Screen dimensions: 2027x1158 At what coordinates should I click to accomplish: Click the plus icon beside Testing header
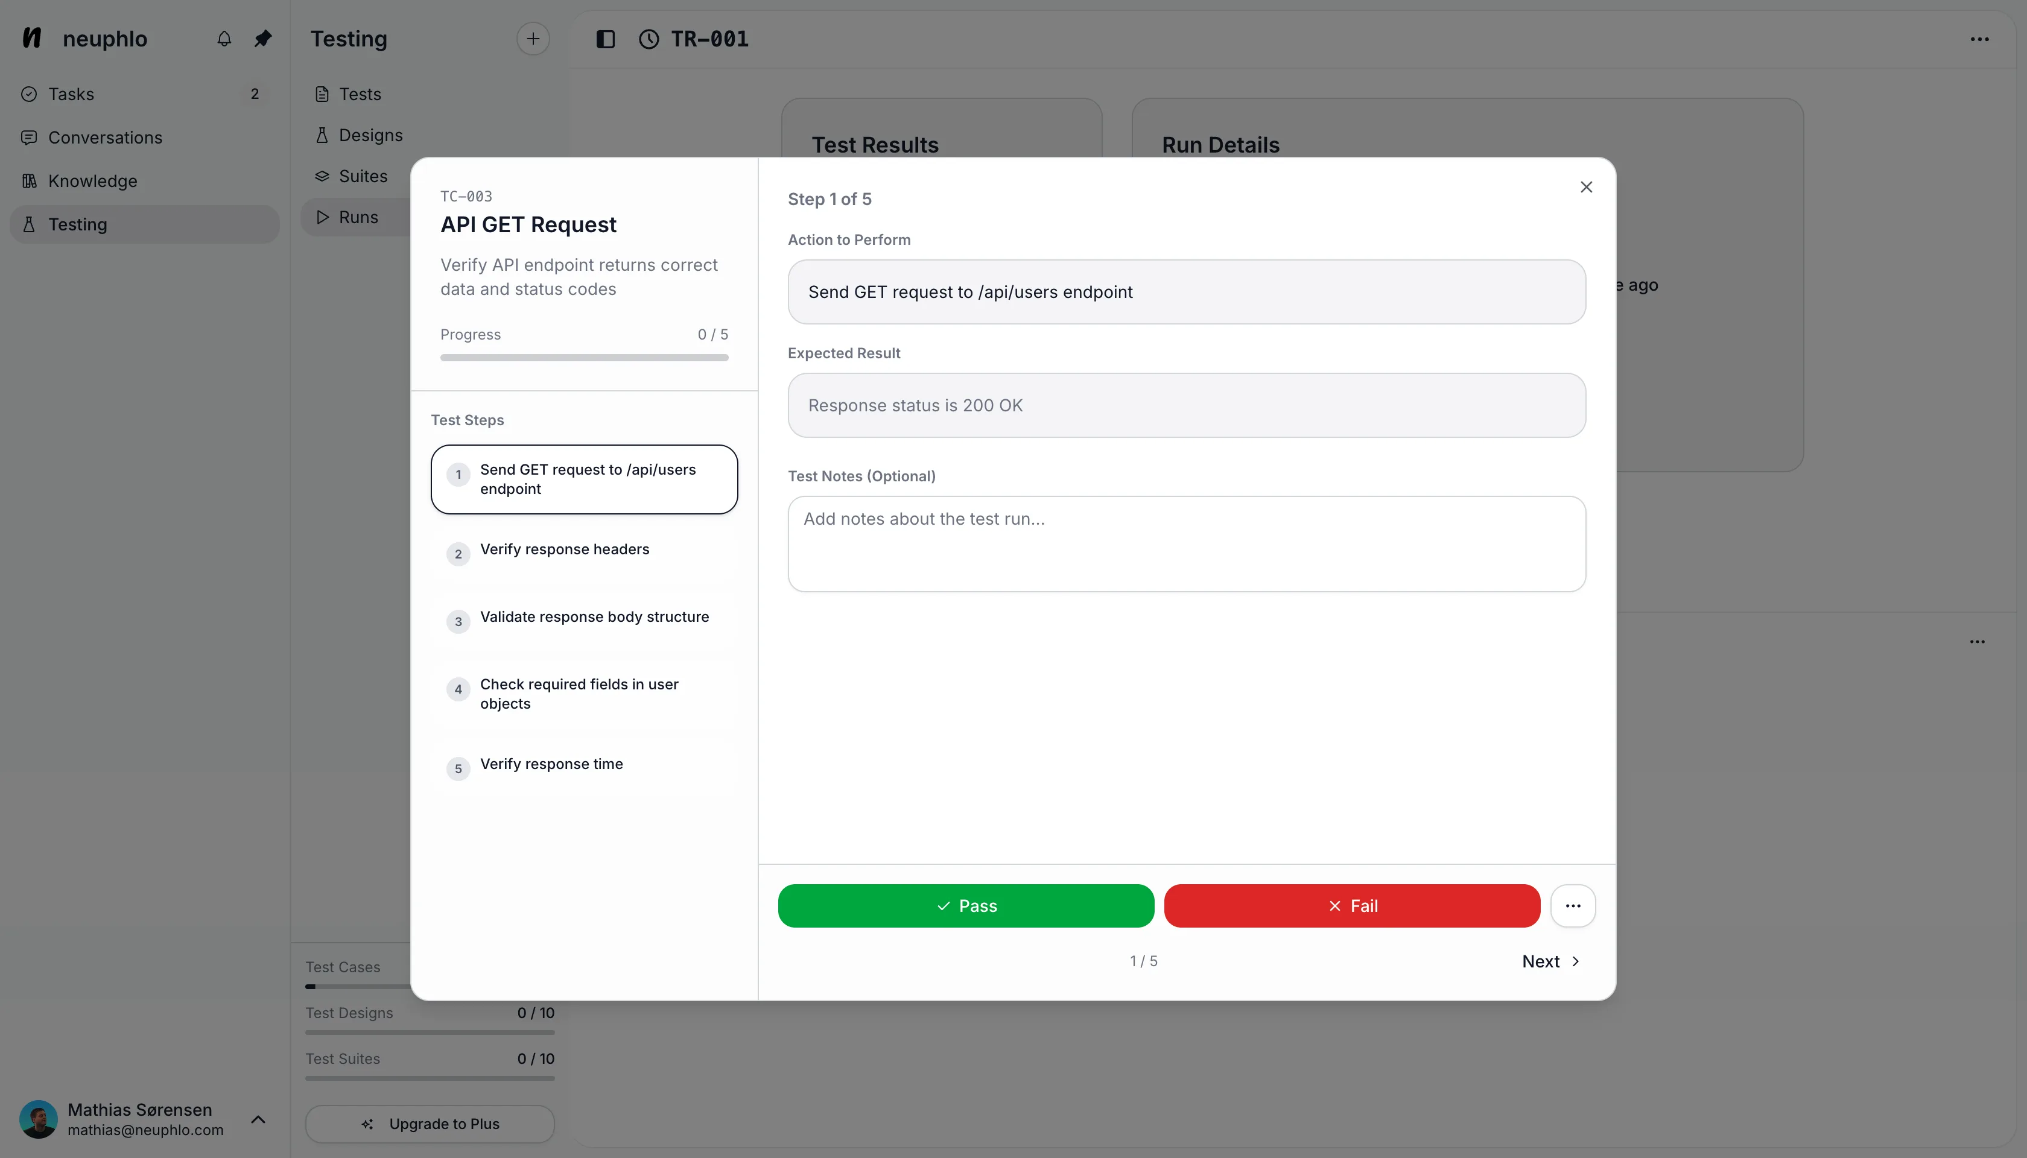[x=532, y=38]
